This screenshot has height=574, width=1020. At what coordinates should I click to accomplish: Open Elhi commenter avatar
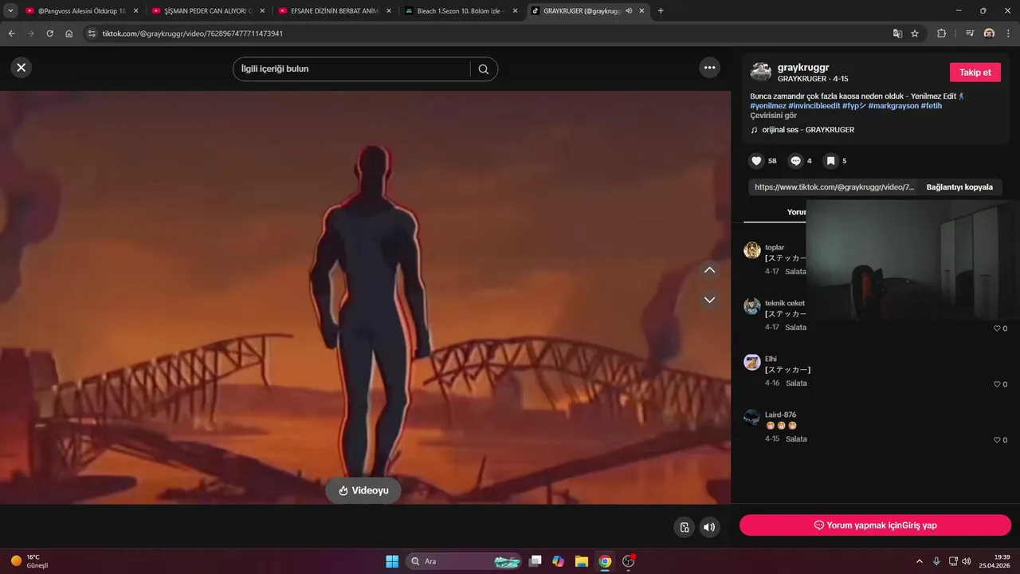click(x=752, y=362)
